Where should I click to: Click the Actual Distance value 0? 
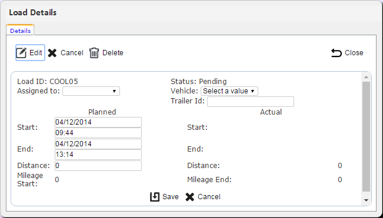pyautogui.click(x=340, y=166)
